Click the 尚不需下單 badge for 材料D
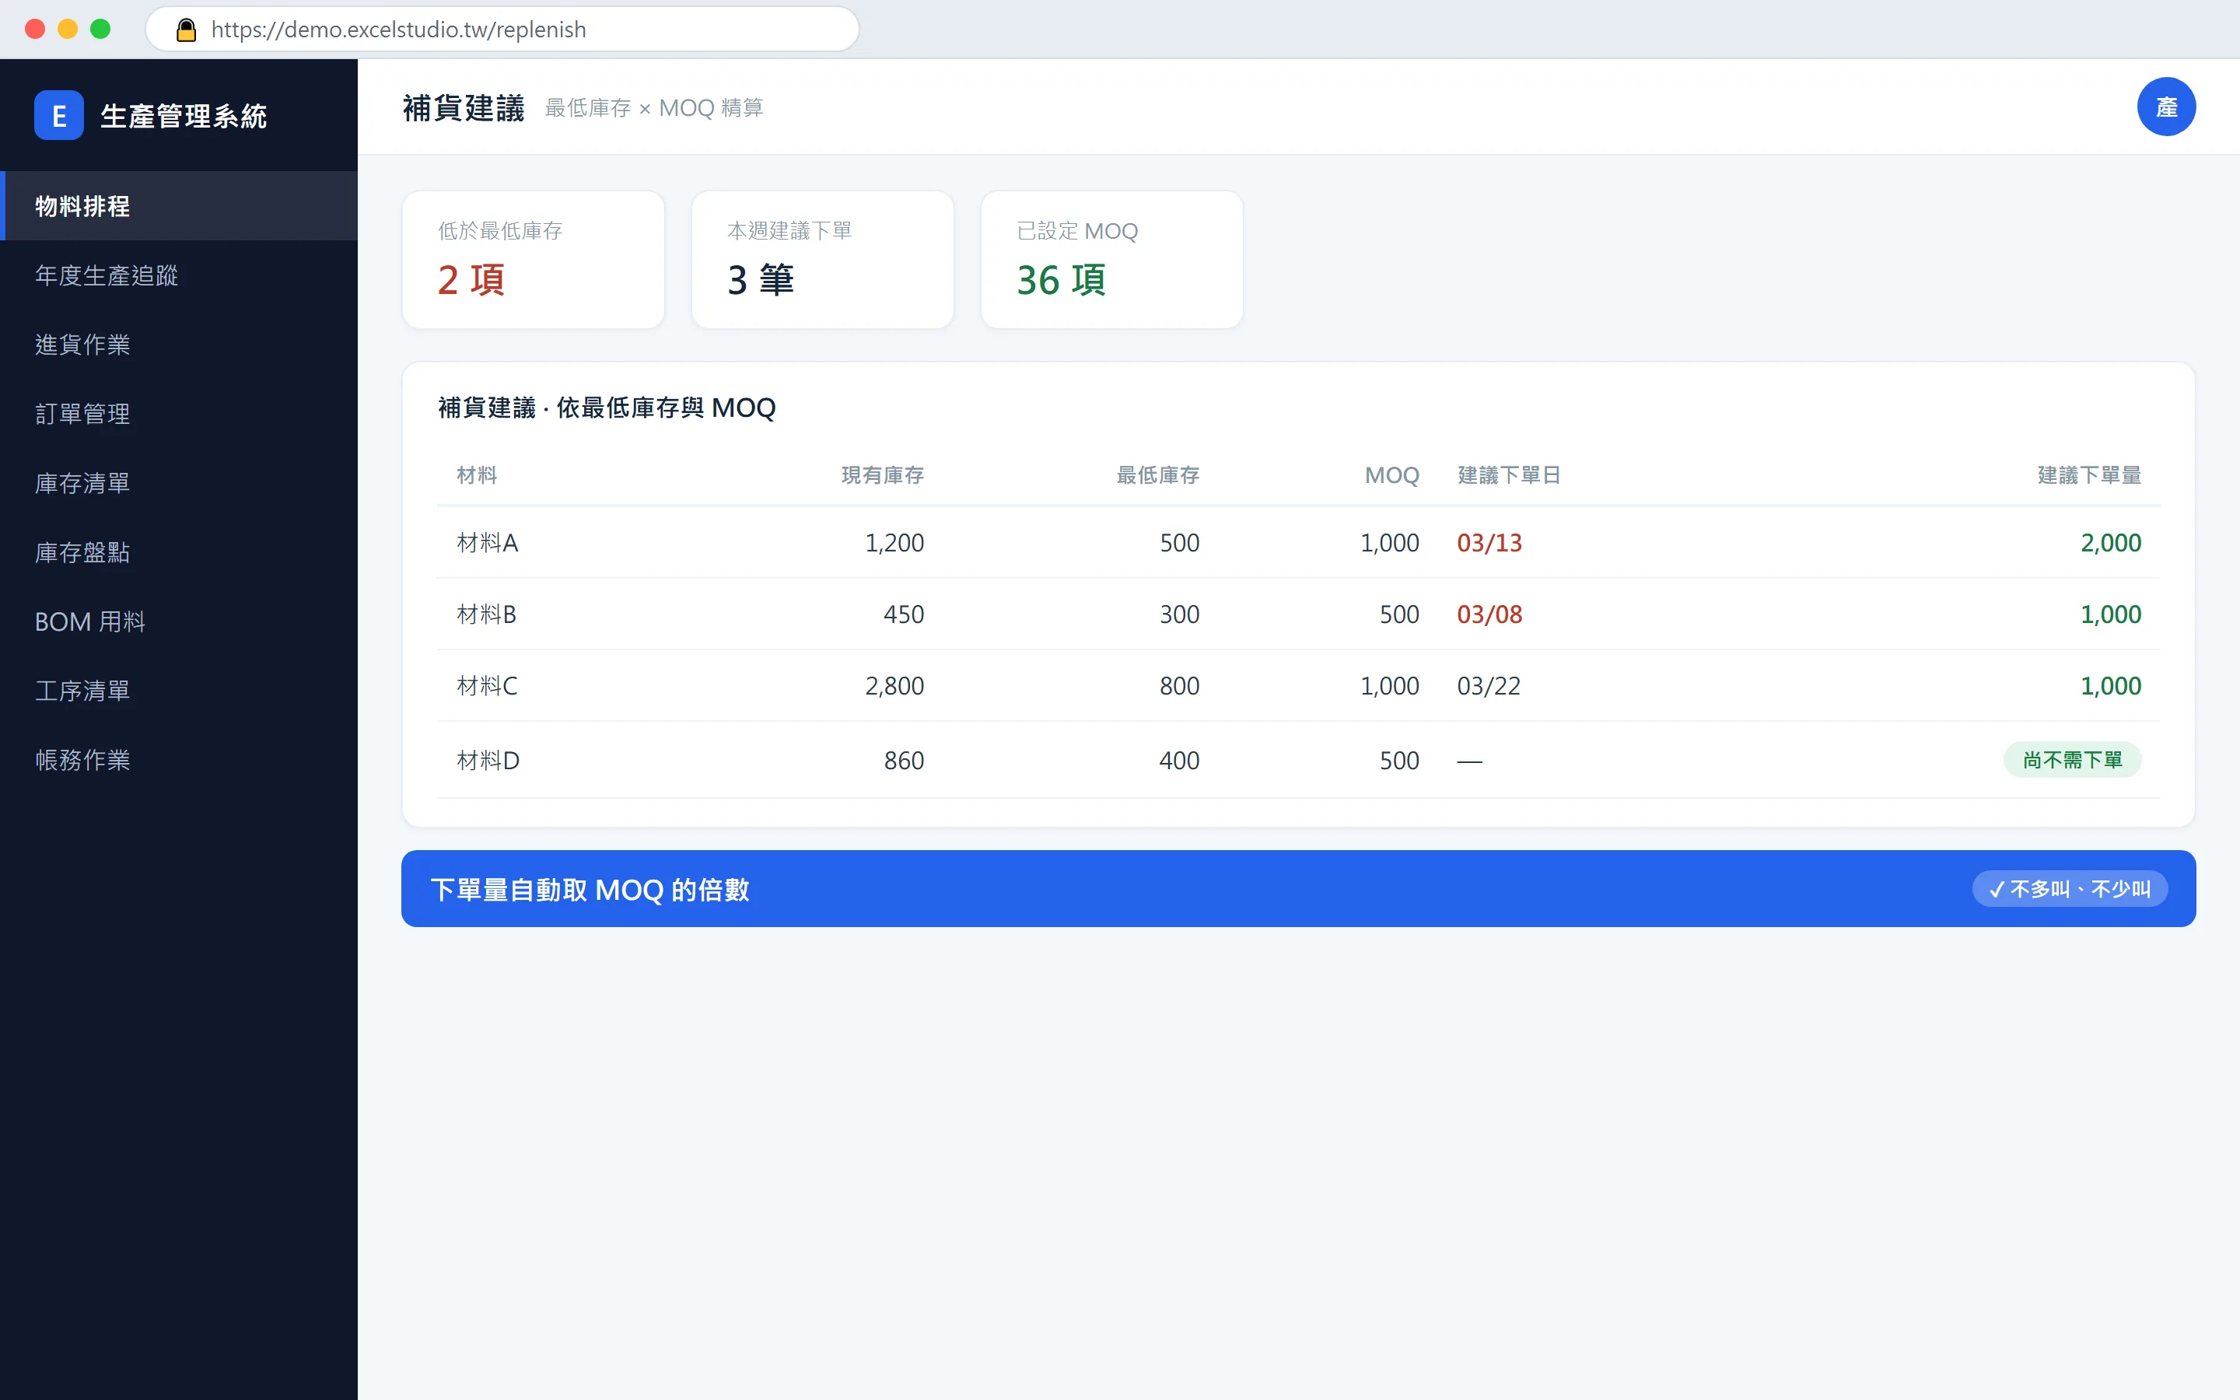 point(2071,760)
